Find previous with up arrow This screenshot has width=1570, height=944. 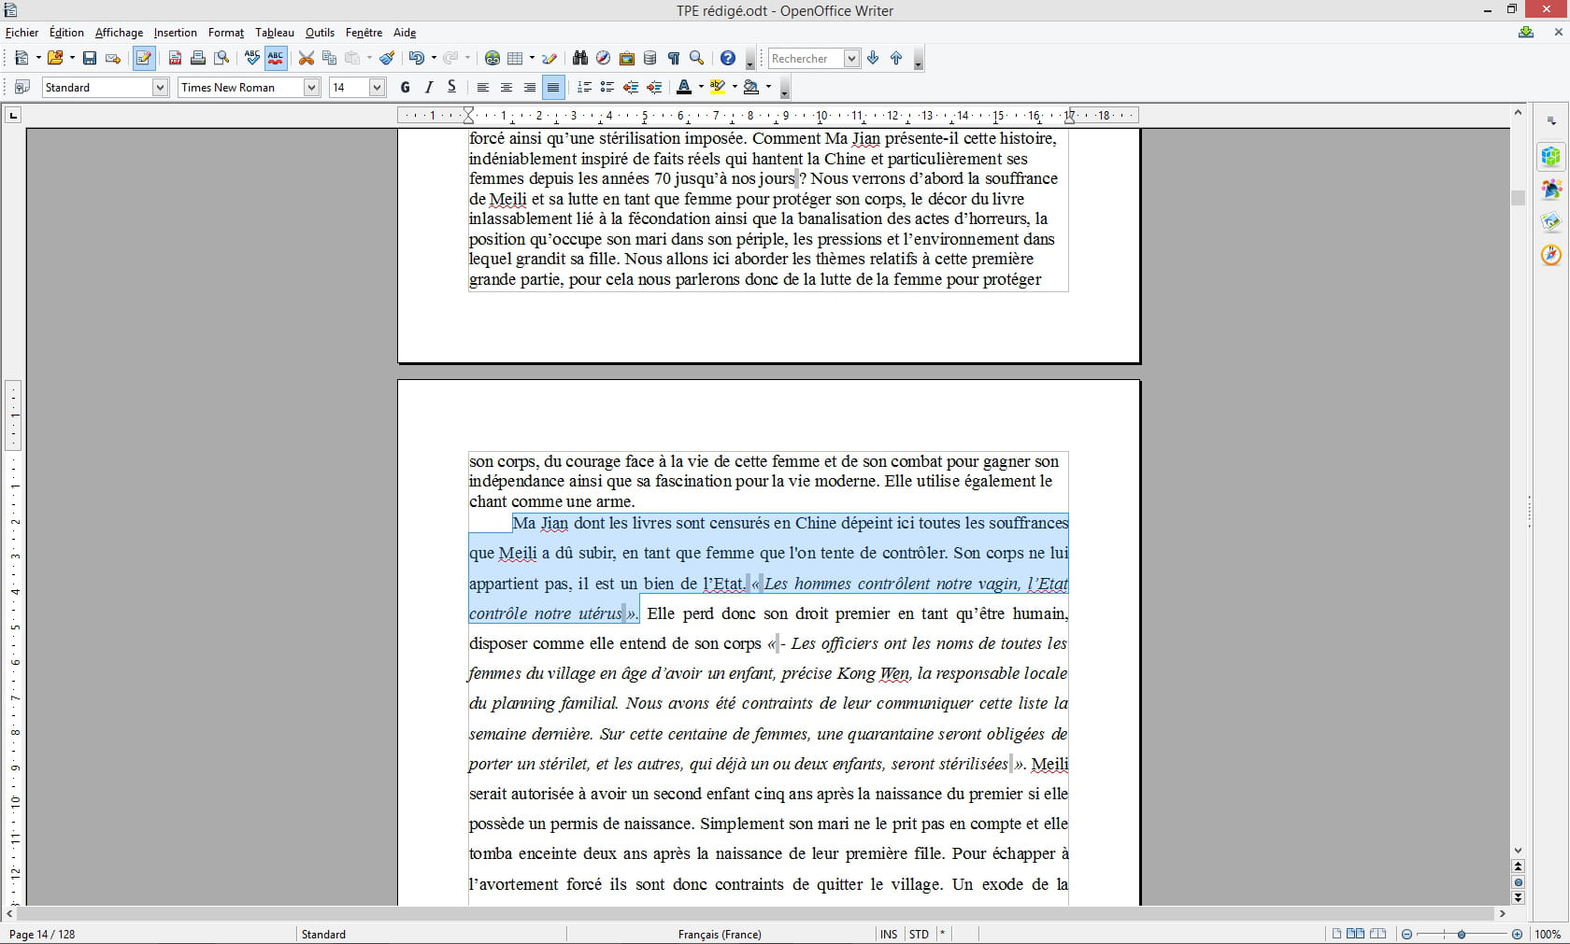click(896, 59)
